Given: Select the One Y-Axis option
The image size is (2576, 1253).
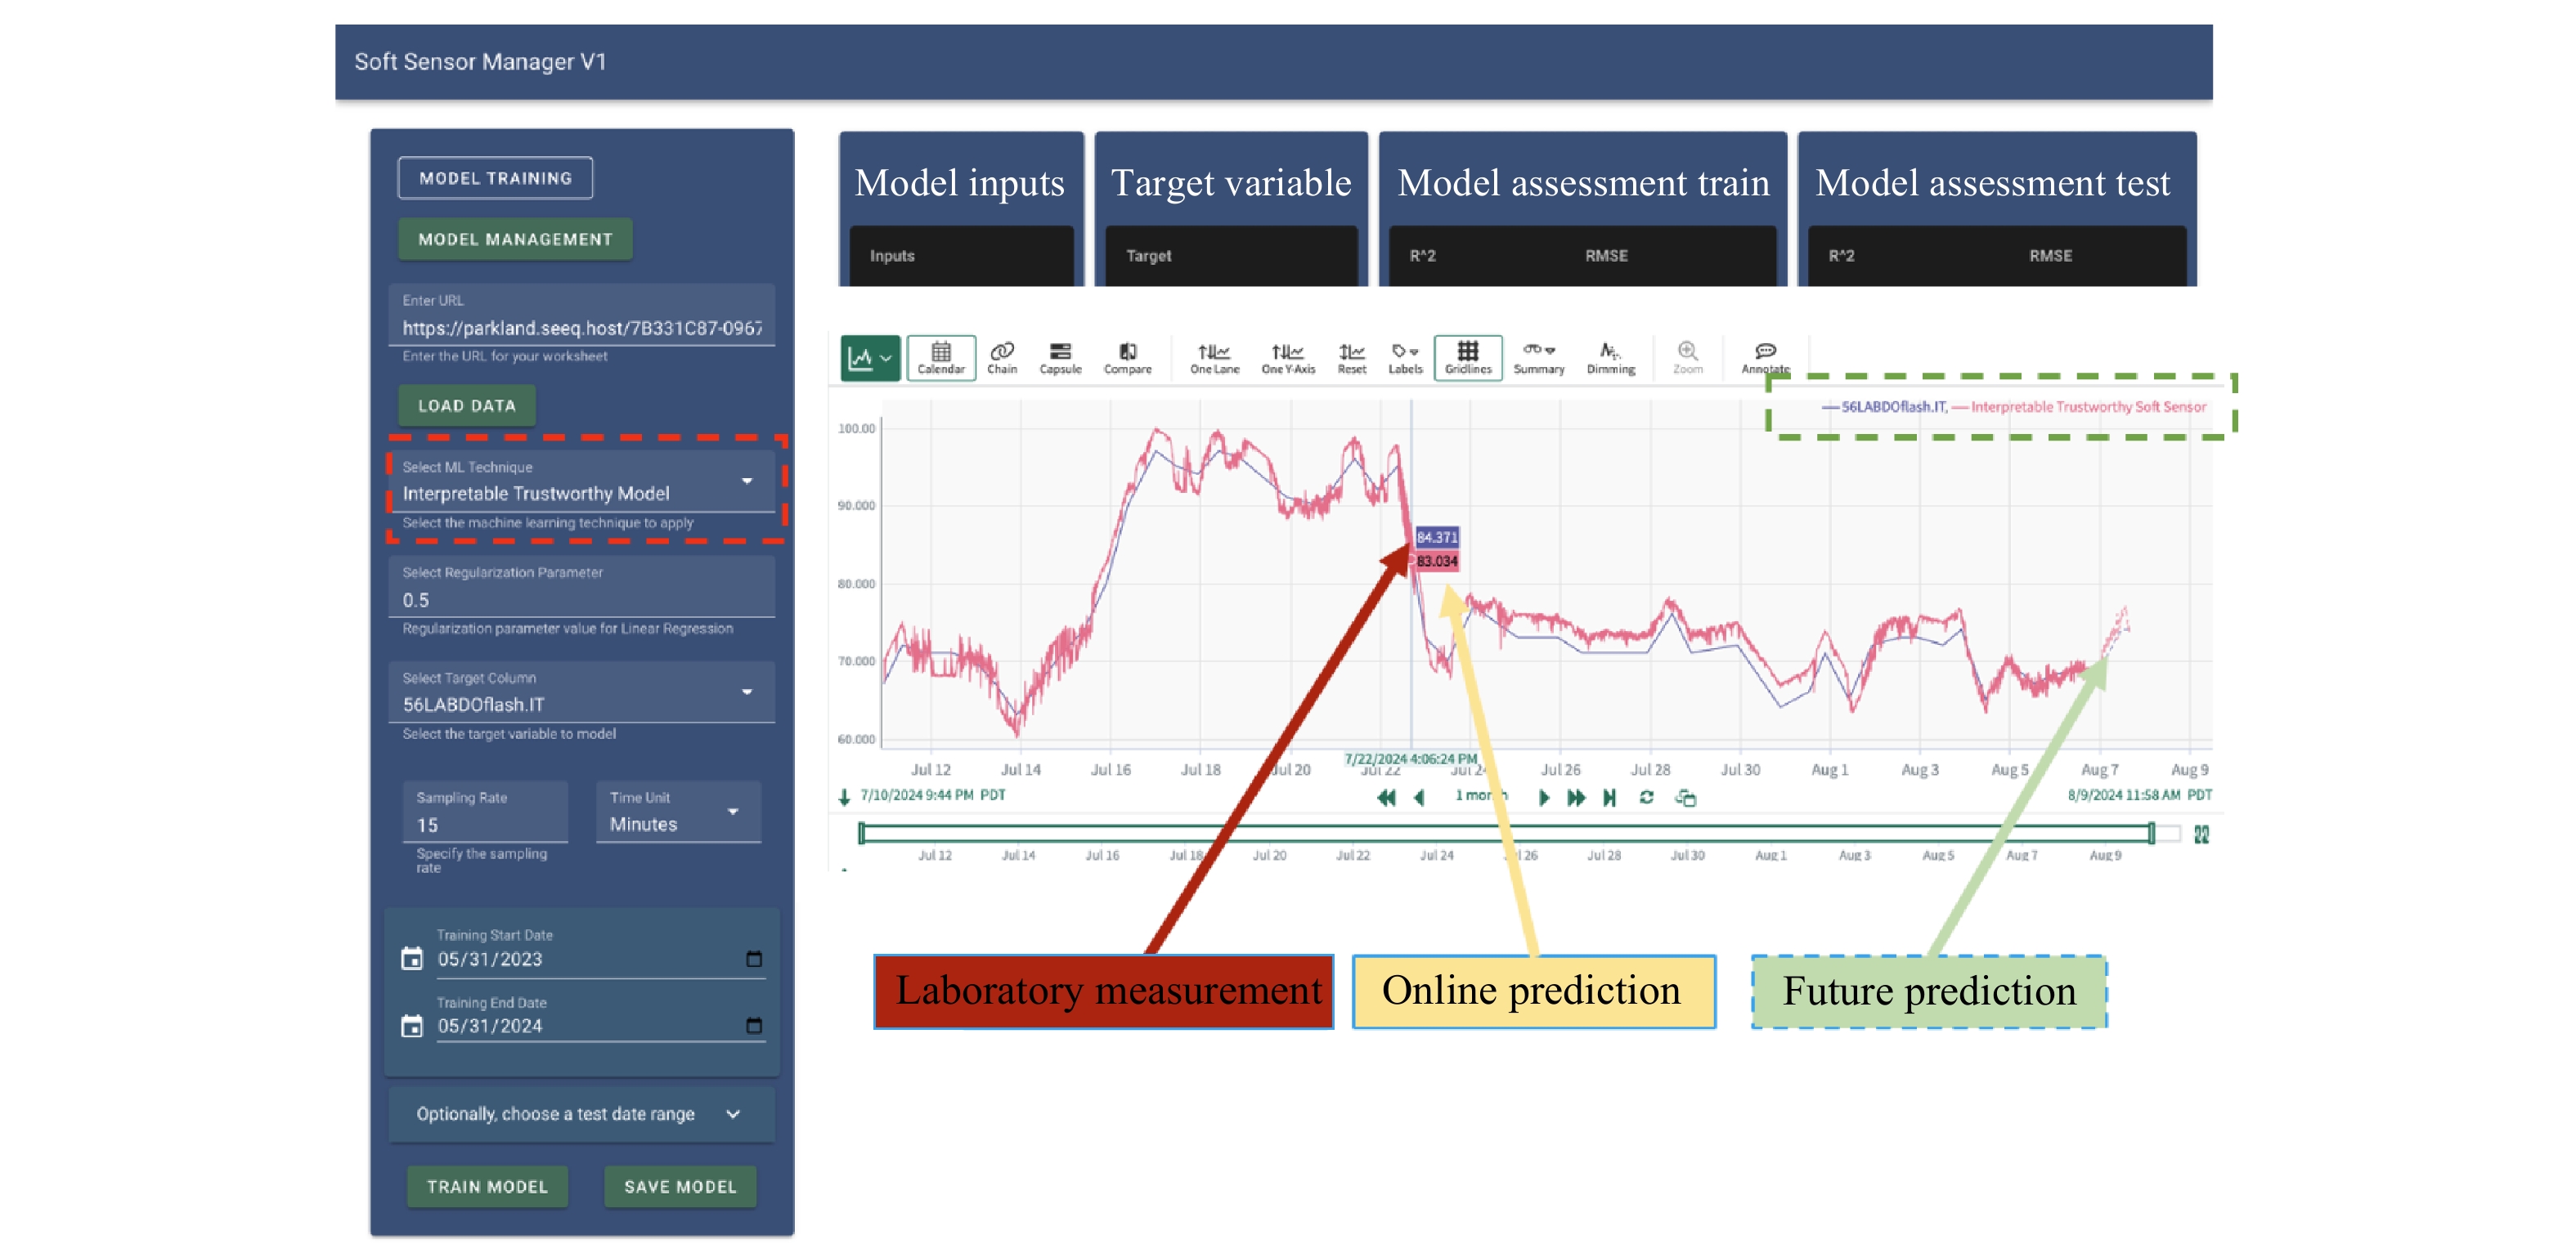Looking at the screenshot, I should (1287, 356).
